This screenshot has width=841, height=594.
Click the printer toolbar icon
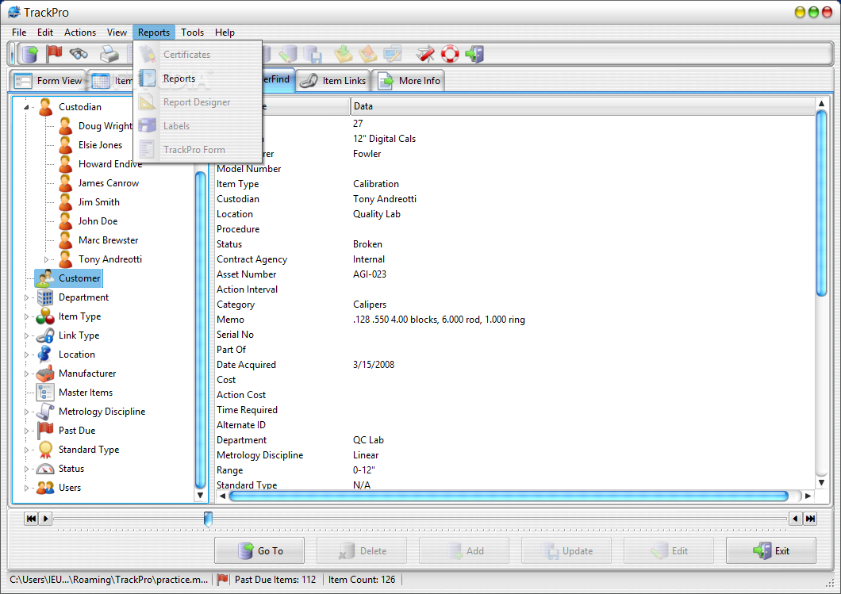click(x=109, y=54)
